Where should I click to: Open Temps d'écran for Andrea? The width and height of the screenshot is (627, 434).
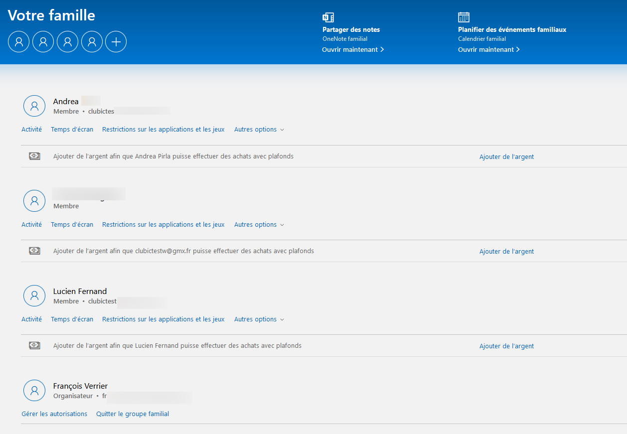tap(72, 130)
